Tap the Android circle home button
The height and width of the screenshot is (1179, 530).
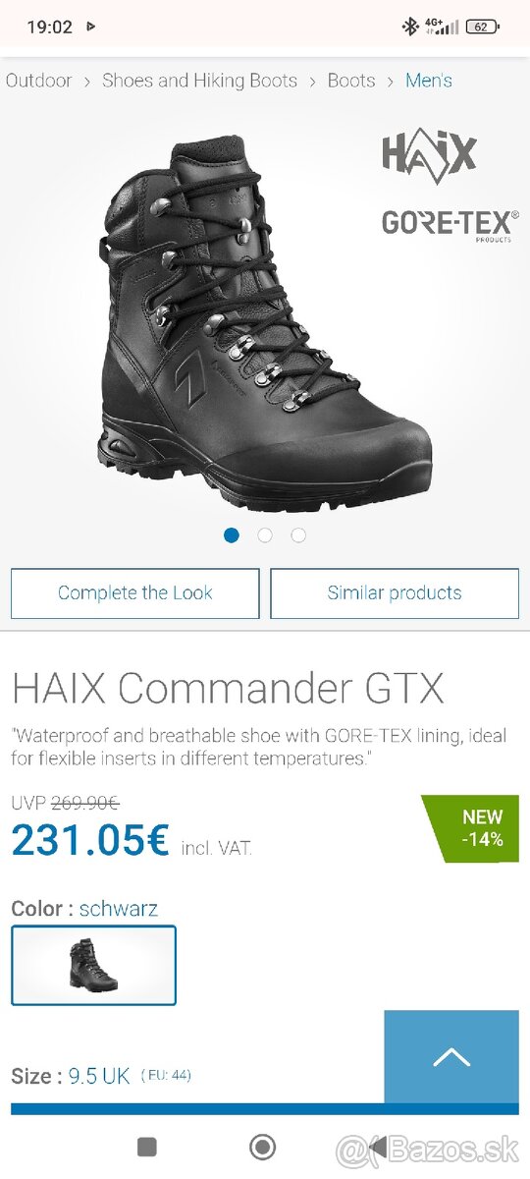point(262,1147)
